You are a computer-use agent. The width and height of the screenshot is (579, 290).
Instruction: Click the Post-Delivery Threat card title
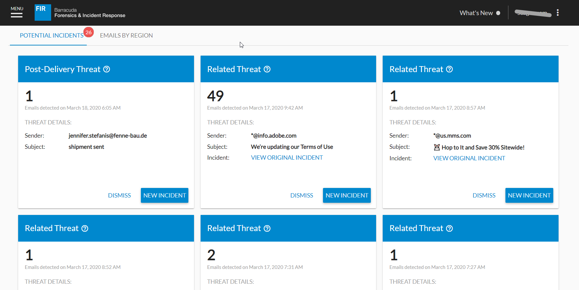coord(63,69)
